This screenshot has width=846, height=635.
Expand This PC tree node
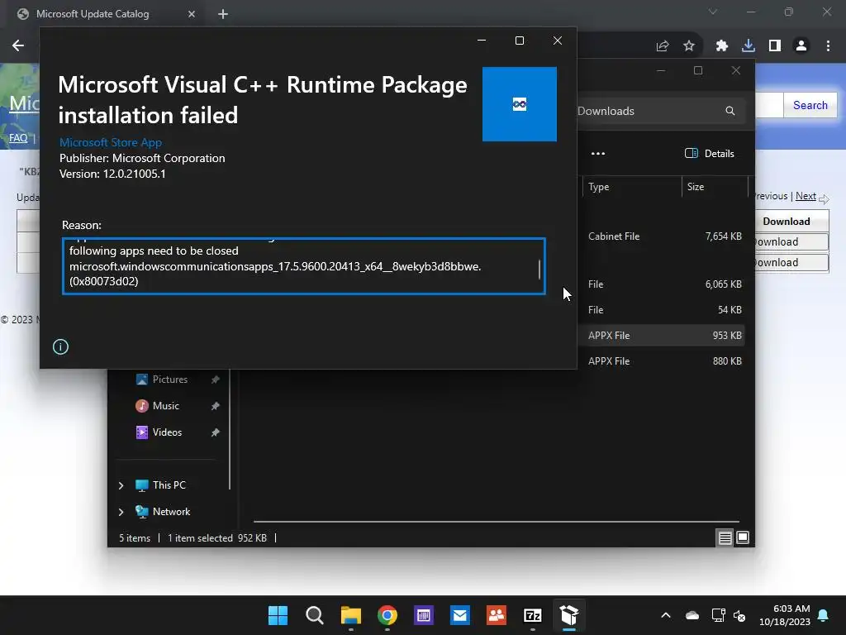121,485
